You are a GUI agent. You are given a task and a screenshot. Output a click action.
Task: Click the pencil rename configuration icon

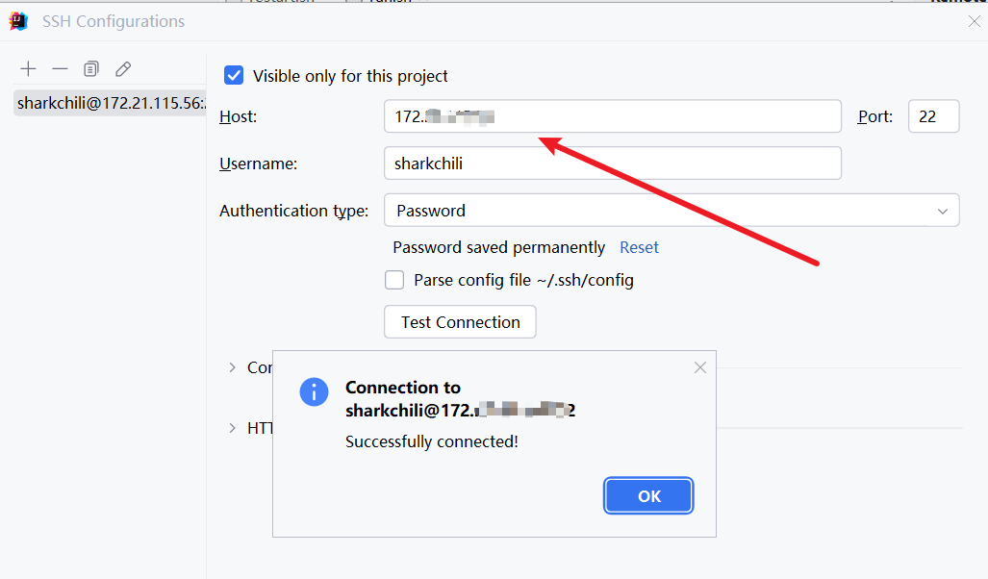point(123,68)
